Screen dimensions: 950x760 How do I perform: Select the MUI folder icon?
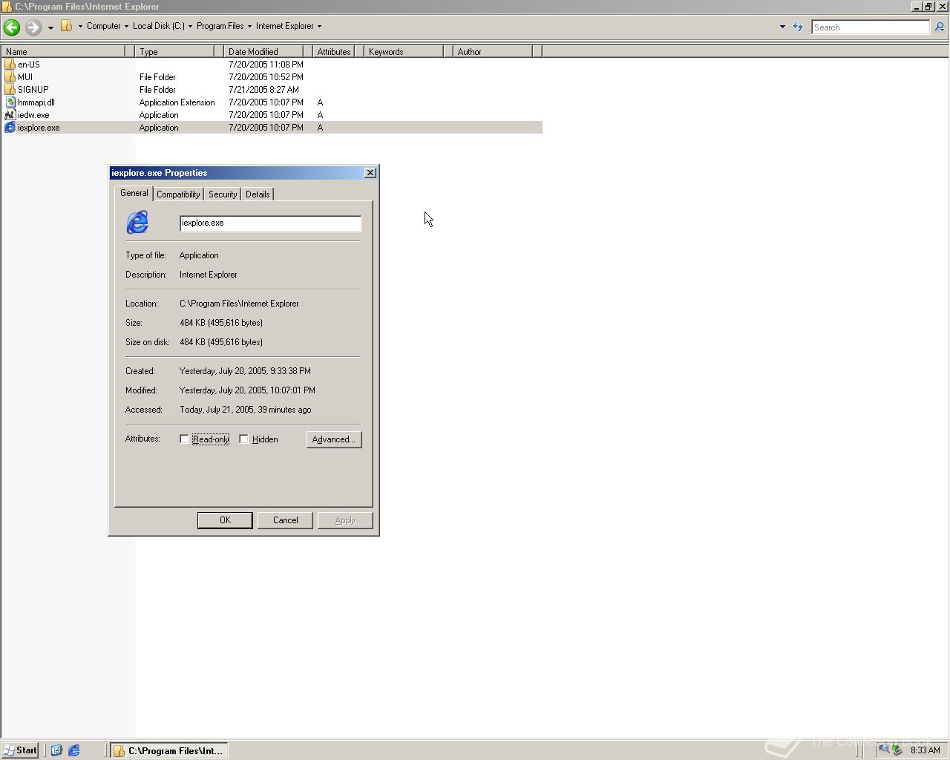10,77
